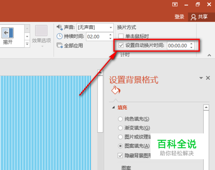Open the 设置背景格式 pane options dropdown

[201, 78]
